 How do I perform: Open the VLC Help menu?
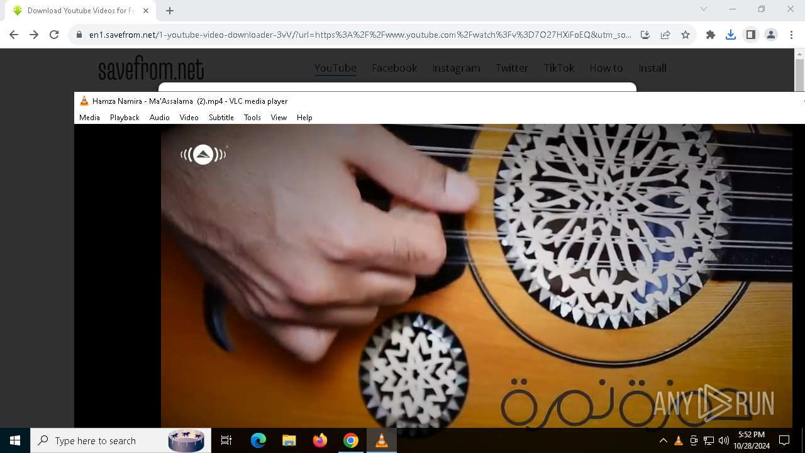point(304,118)
